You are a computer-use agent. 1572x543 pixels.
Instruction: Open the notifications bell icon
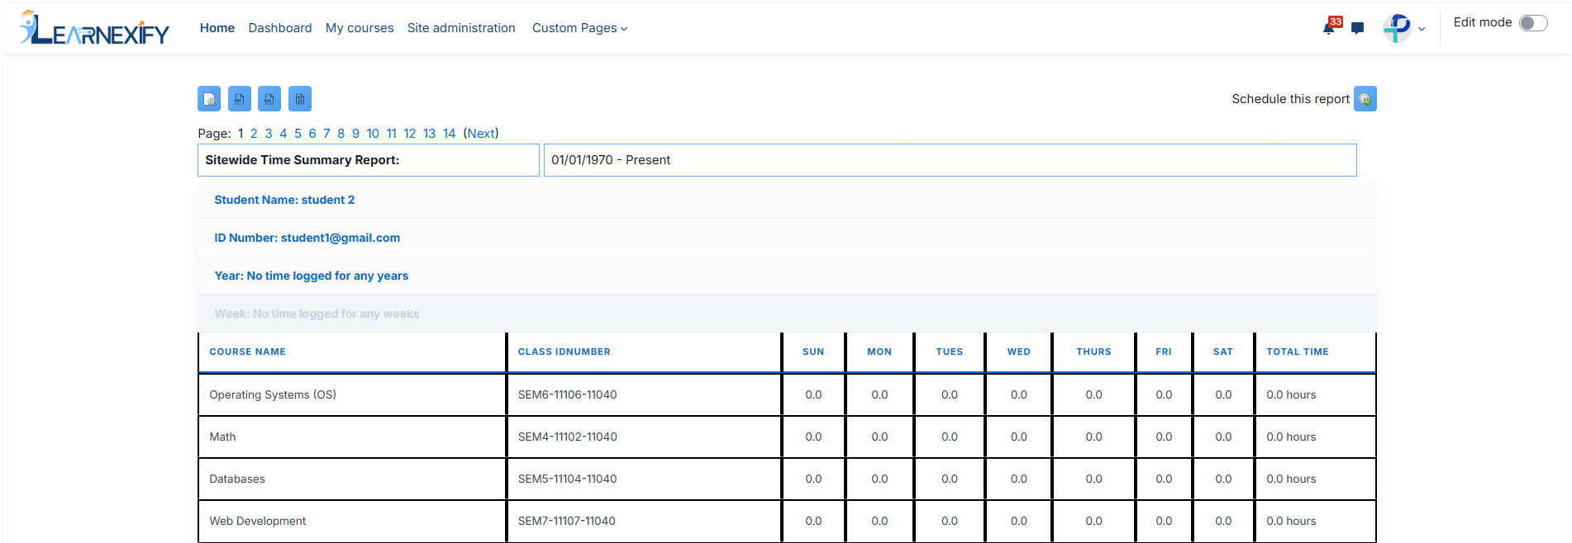[1329, 28]
